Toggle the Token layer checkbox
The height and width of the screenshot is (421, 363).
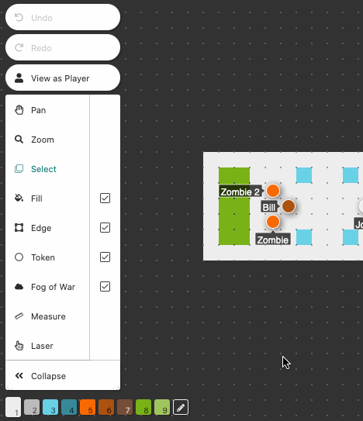(x=105, y=257)
